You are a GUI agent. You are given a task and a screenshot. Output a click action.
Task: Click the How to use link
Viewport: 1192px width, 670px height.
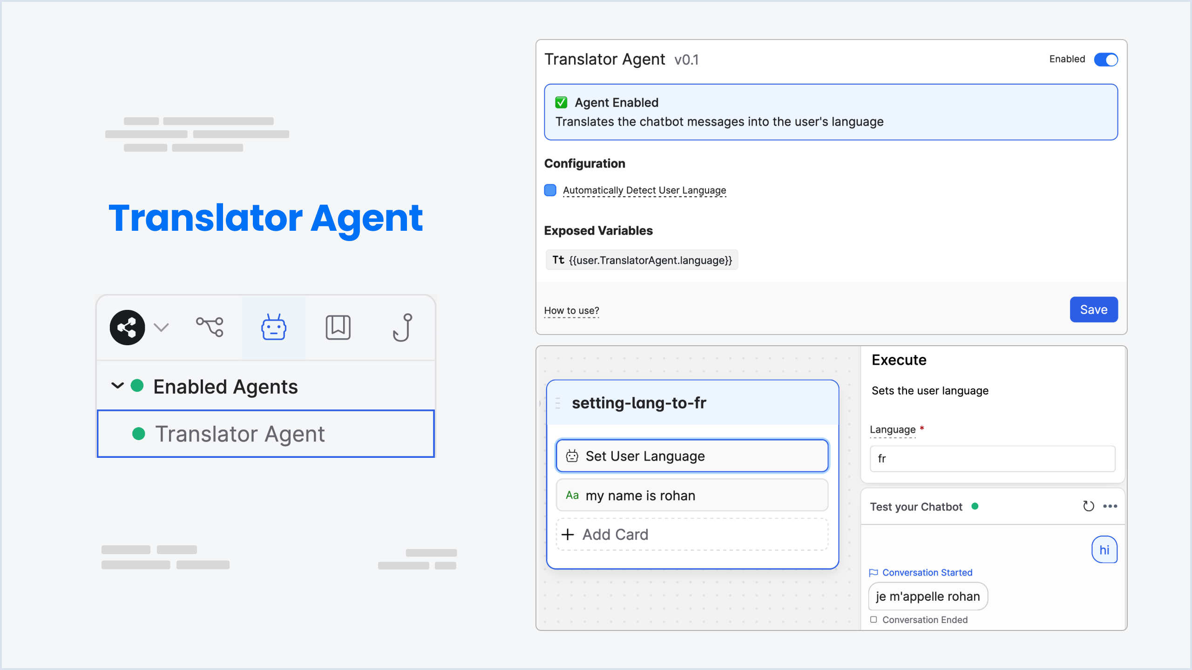pos(571,310)
